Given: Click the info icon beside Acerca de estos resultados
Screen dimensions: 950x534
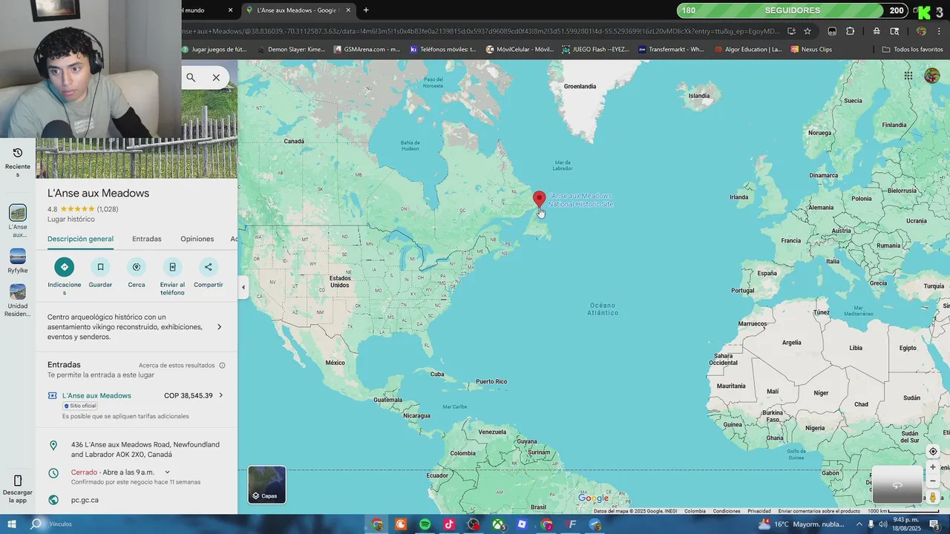Looking at the screenshot, I should coord(222,366).
